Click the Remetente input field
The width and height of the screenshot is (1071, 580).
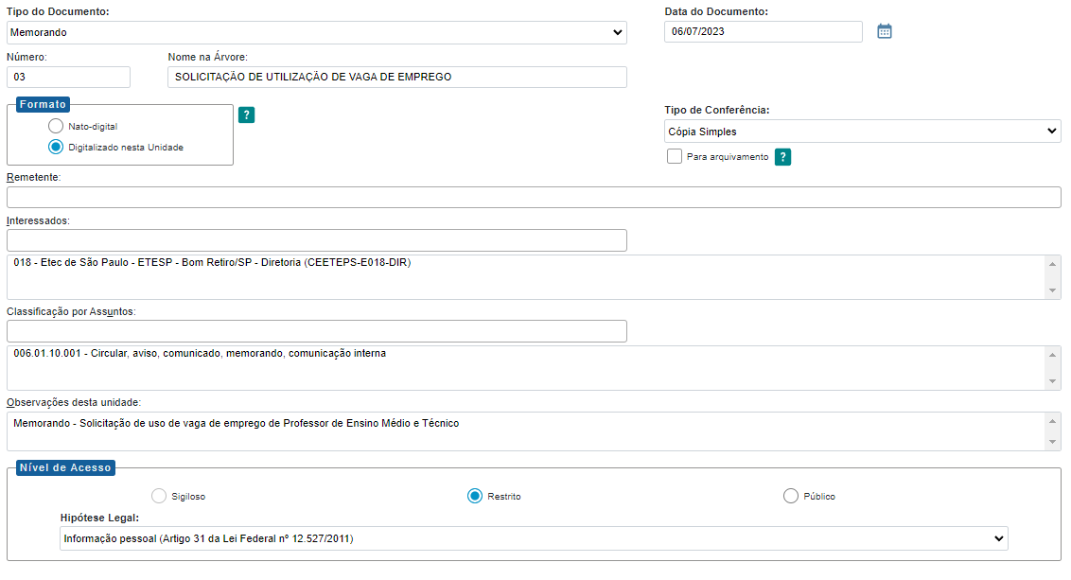point(534,197)
